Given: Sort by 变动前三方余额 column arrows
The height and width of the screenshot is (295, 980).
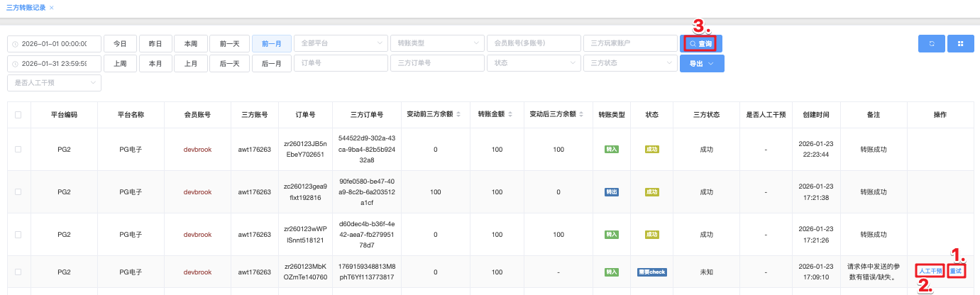Looking at the screenshot, I should (458, 115).
